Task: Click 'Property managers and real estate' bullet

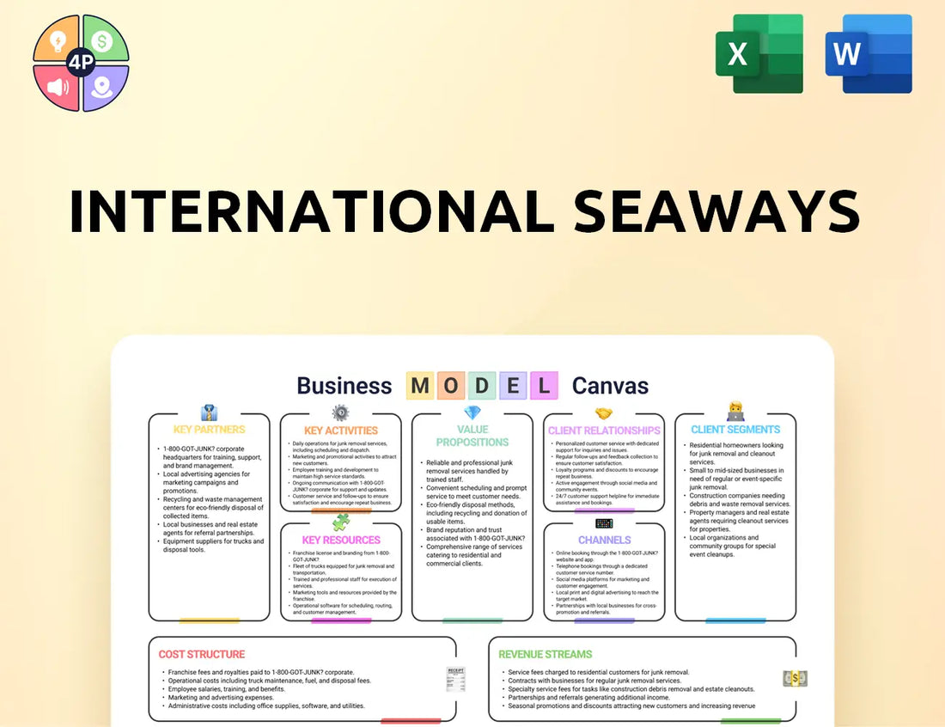Action: pyautogui.click(x=736, y=521)
